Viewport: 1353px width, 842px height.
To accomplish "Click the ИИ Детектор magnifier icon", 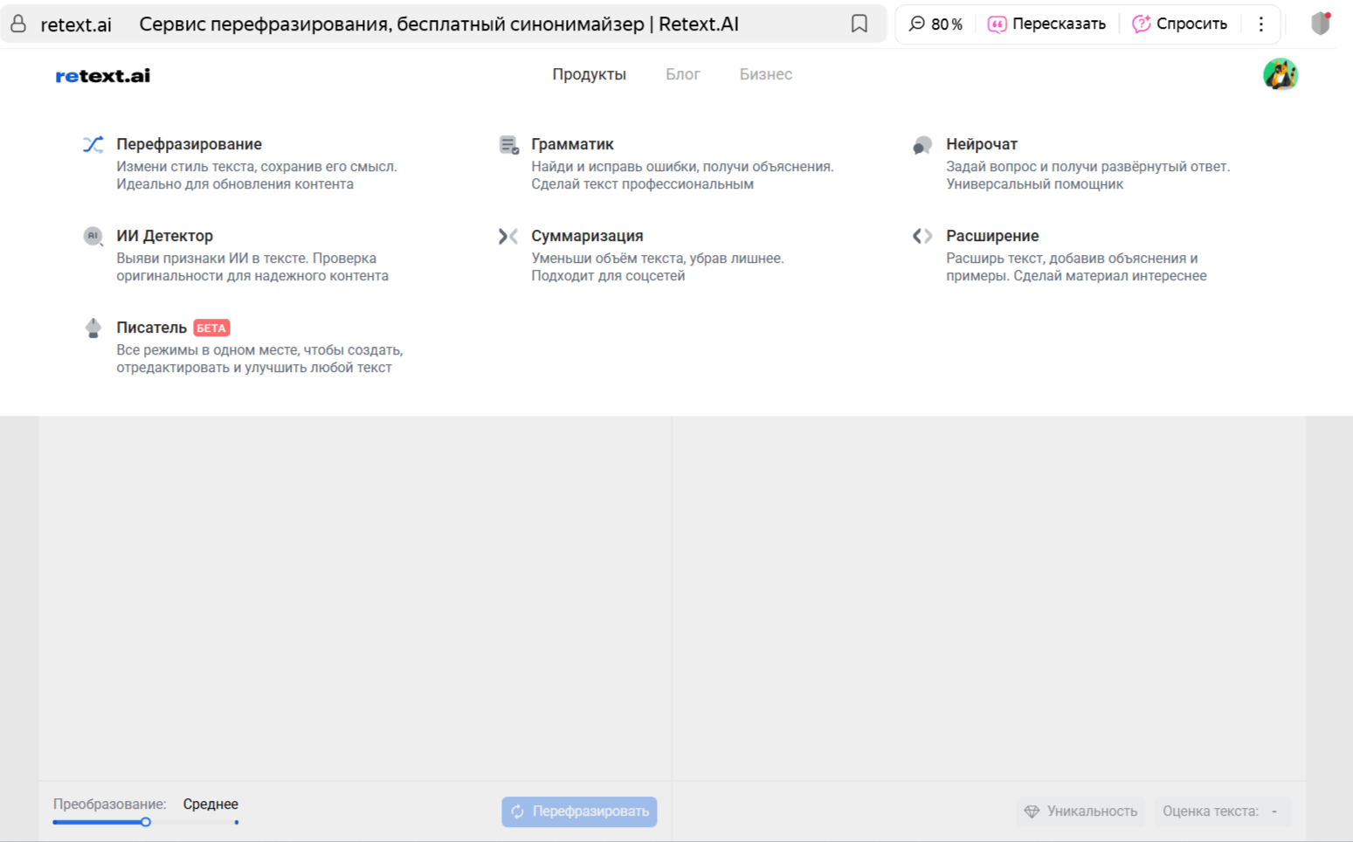I will coord(93,236).
